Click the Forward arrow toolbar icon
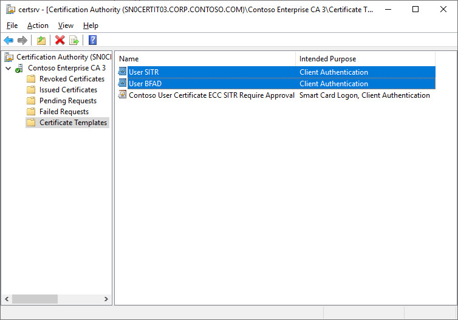The width and height of the screenshot is (458, 320). [x=22, y=40]
